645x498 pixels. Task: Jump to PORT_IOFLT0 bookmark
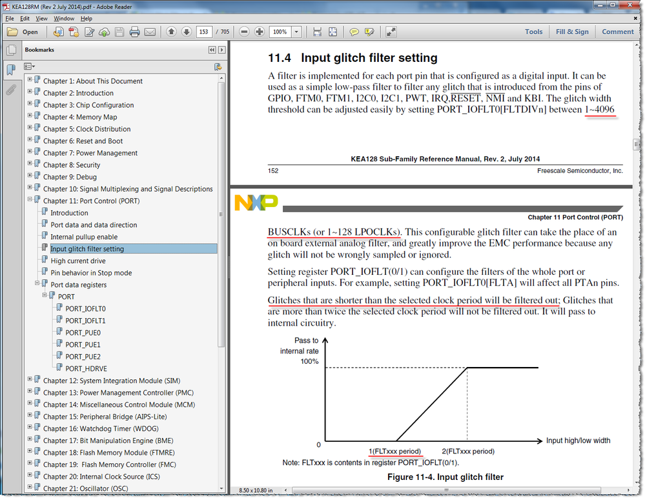(x=86, y=308)
